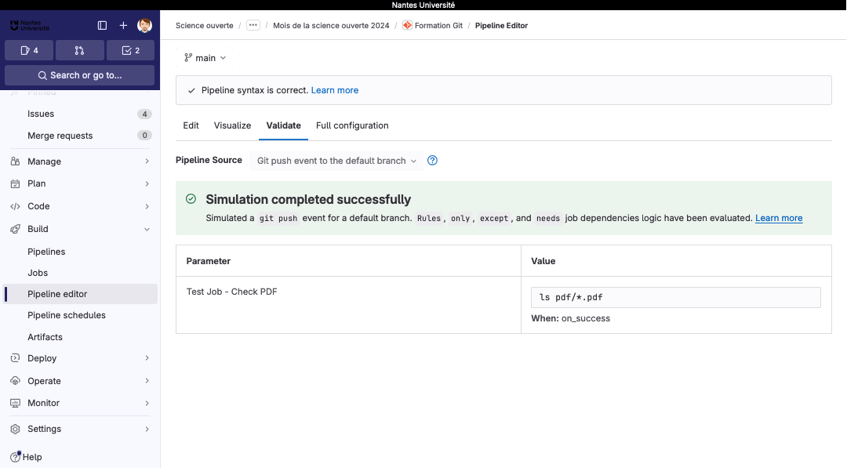Open merge requests shortcut icon
The image size is (847, 468).
click(79, 50)
